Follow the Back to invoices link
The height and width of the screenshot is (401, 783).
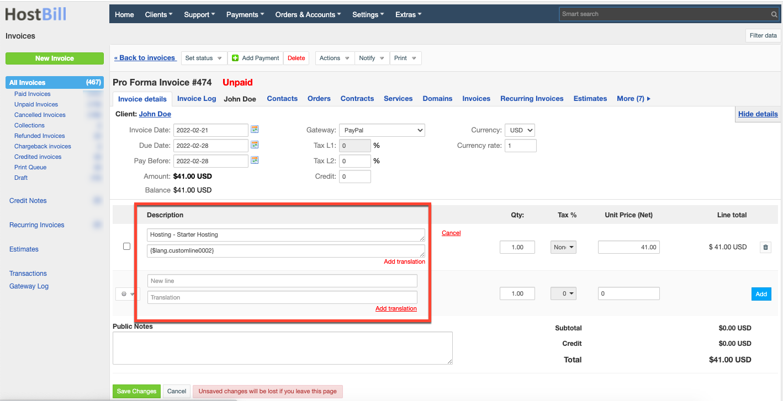(x=145, y=58)
